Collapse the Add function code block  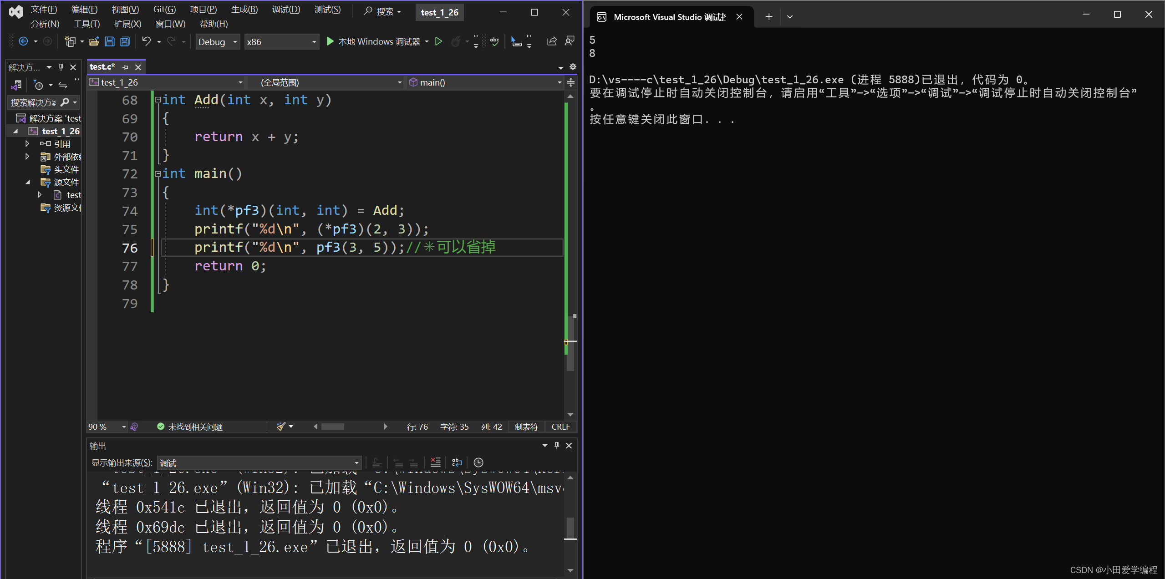[158, 100]
